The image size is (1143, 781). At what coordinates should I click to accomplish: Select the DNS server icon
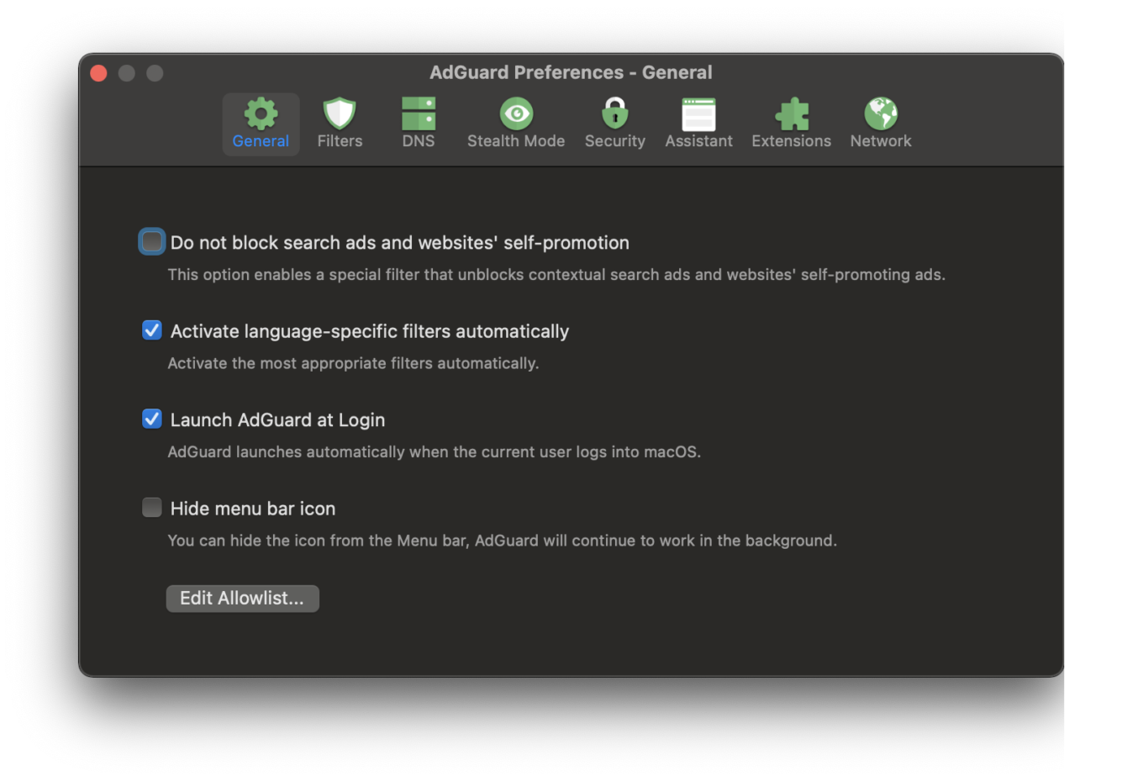point(419,114)
